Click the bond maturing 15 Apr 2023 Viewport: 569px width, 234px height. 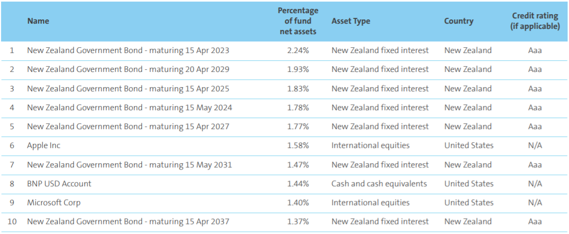pyautogui.click(x=128, y=50)
